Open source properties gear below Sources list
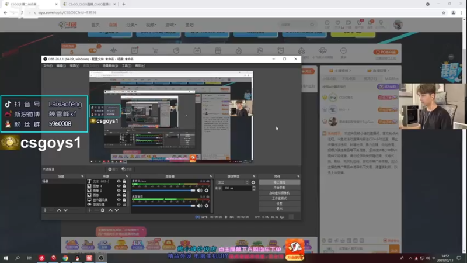This screenshot has height=263, width=467. tap(103, 210)
